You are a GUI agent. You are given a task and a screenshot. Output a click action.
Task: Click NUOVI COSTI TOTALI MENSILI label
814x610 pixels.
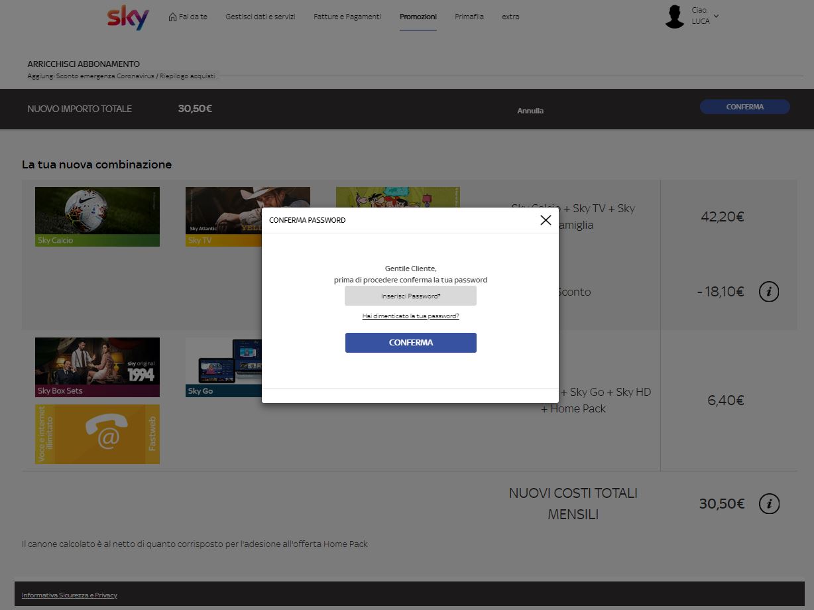573,504
